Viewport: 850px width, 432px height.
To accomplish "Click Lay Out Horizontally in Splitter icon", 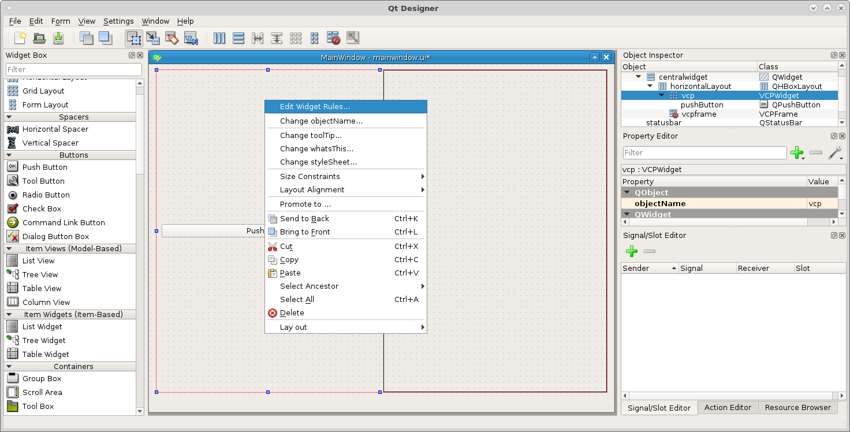I will point(258,38).
